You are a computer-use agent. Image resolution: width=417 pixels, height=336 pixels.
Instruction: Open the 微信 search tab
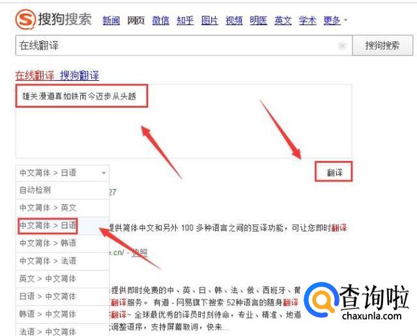click(x=160, y=20)
